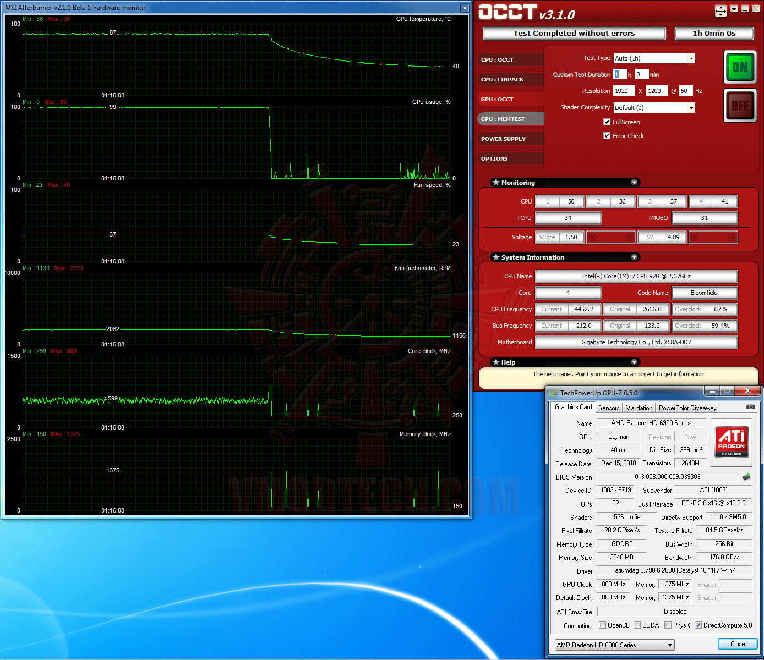Click the Resolution height field showing 1200
764x660 pixels.
657,91
